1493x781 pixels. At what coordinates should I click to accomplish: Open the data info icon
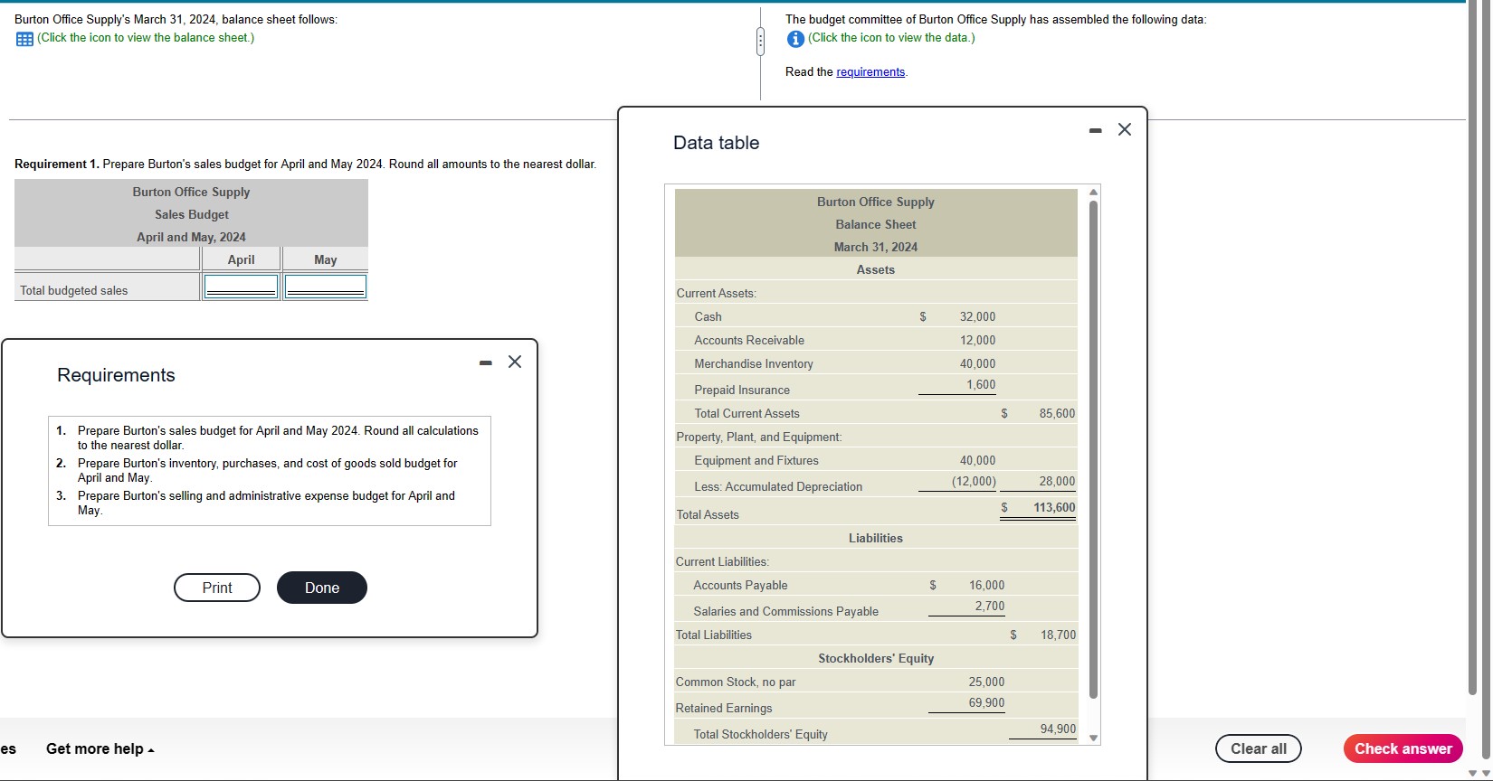[x=795, y=39]
